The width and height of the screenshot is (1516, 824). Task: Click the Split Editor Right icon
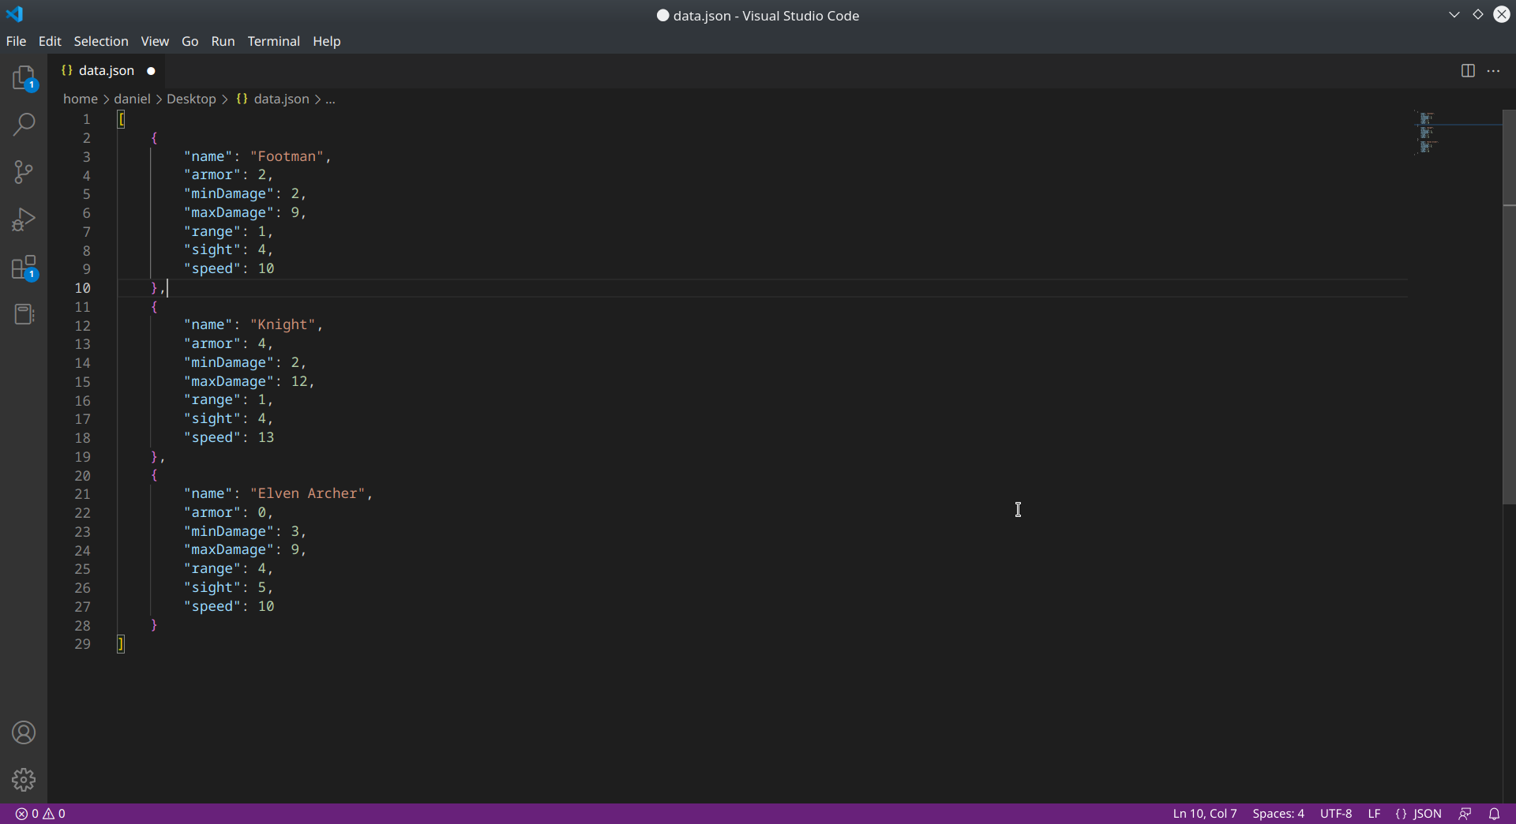tap(1468, 71)
